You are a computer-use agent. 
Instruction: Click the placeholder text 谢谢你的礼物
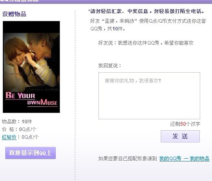pos(133,81)
